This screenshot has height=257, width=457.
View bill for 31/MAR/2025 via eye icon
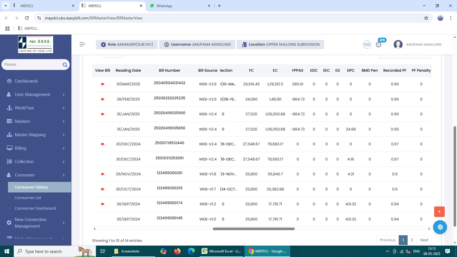pyautogui.click(x=103, y=84)
